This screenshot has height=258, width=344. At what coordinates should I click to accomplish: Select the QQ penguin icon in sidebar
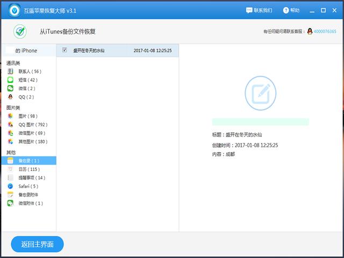point(10,97)
